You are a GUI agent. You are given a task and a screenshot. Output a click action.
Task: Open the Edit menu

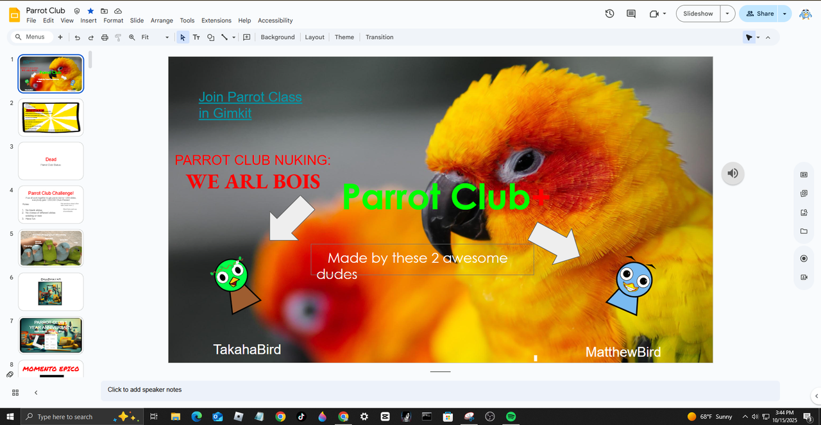click(x=49, y=21)
